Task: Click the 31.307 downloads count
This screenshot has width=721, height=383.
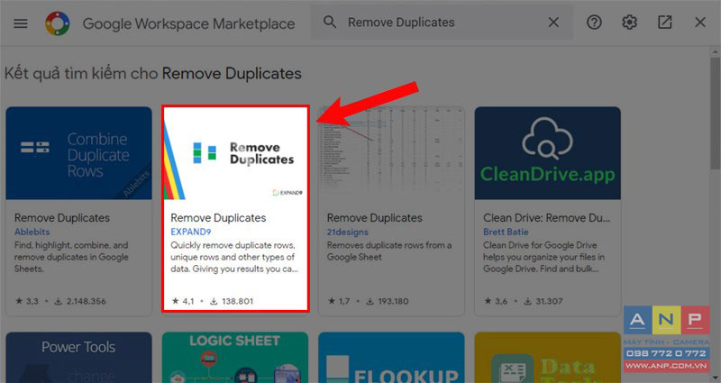Action: pyautogui.click(x=543, y=302)
